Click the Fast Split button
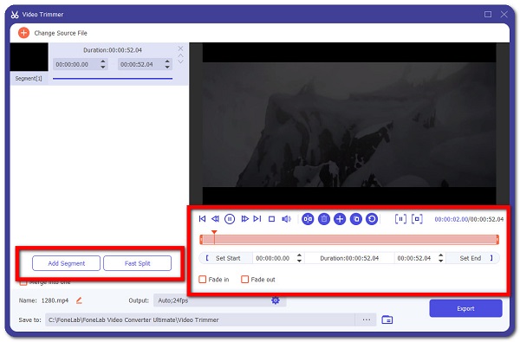The height and width of the screenshot is (342, 520). (137, 263)
